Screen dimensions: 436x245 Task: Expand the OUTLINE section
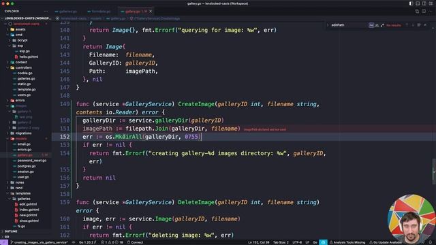[11, 231]
